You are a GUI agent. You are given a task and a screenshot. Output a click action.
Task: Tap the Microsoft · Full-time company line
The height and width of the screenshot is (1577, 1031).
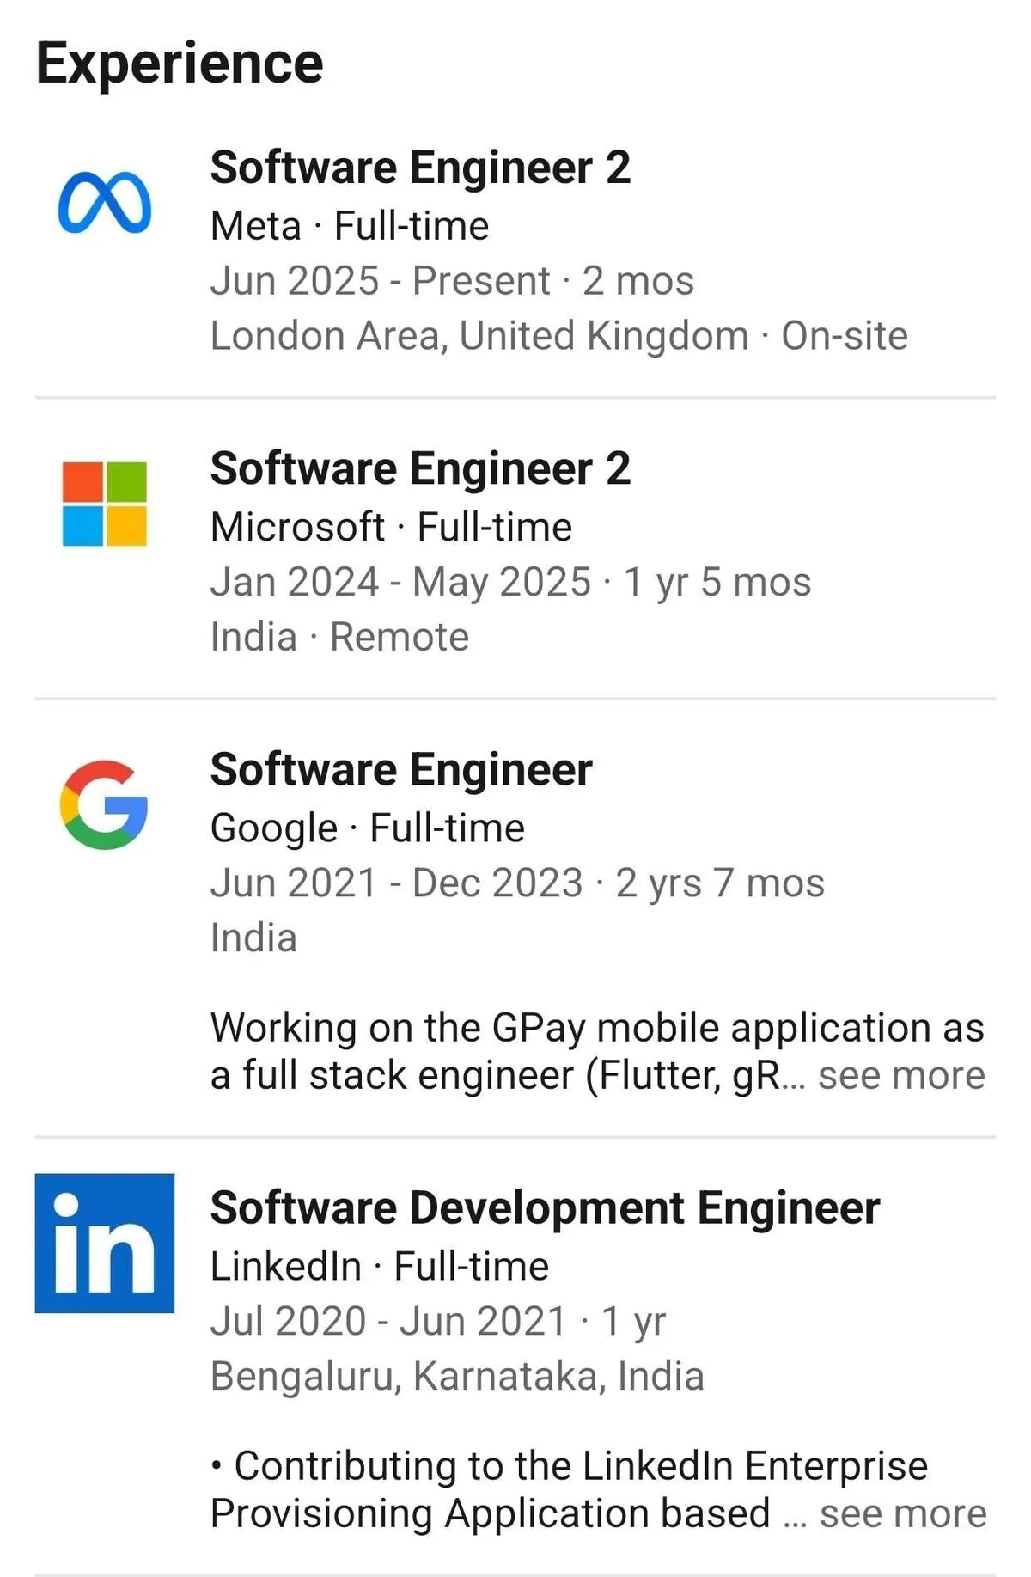click(391, 527)
